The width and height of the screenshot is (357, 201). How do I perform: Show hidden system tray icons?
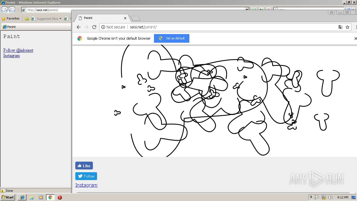point(311,197)
